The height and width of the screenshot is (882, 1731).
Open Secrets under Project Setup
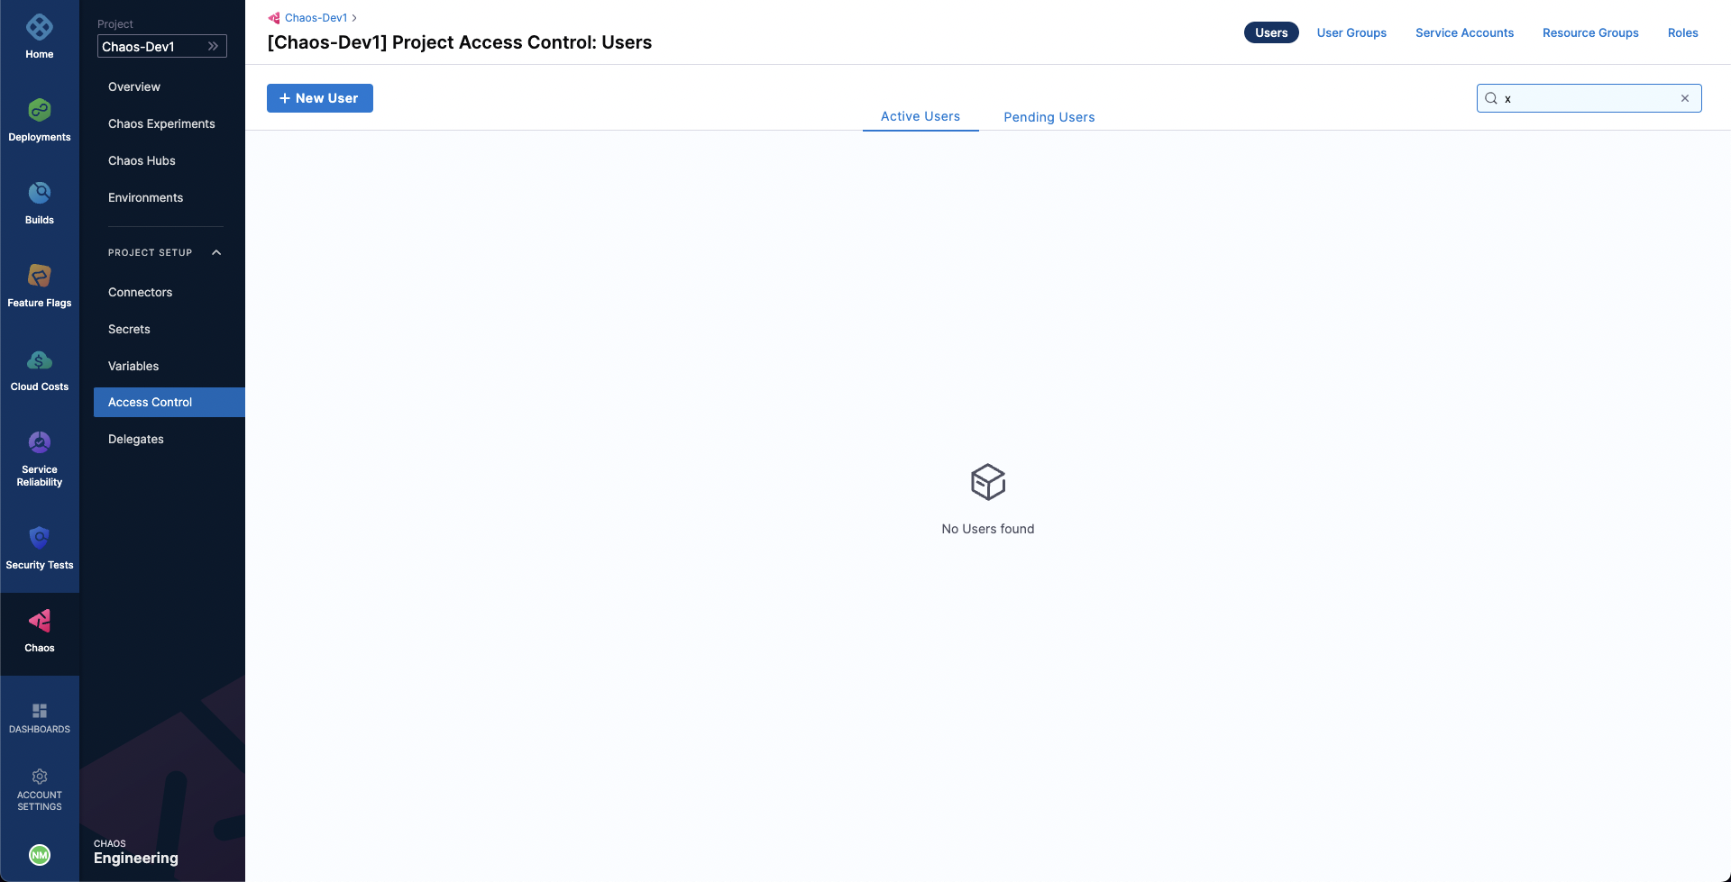(129, 329)
